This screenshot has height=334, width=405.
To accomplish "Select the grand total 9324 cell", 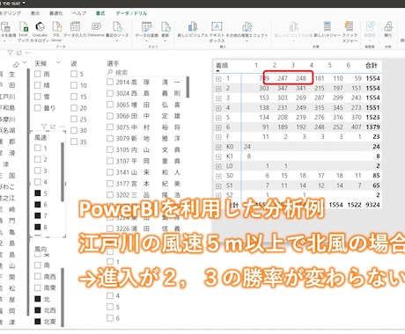I will coord(372,205).
